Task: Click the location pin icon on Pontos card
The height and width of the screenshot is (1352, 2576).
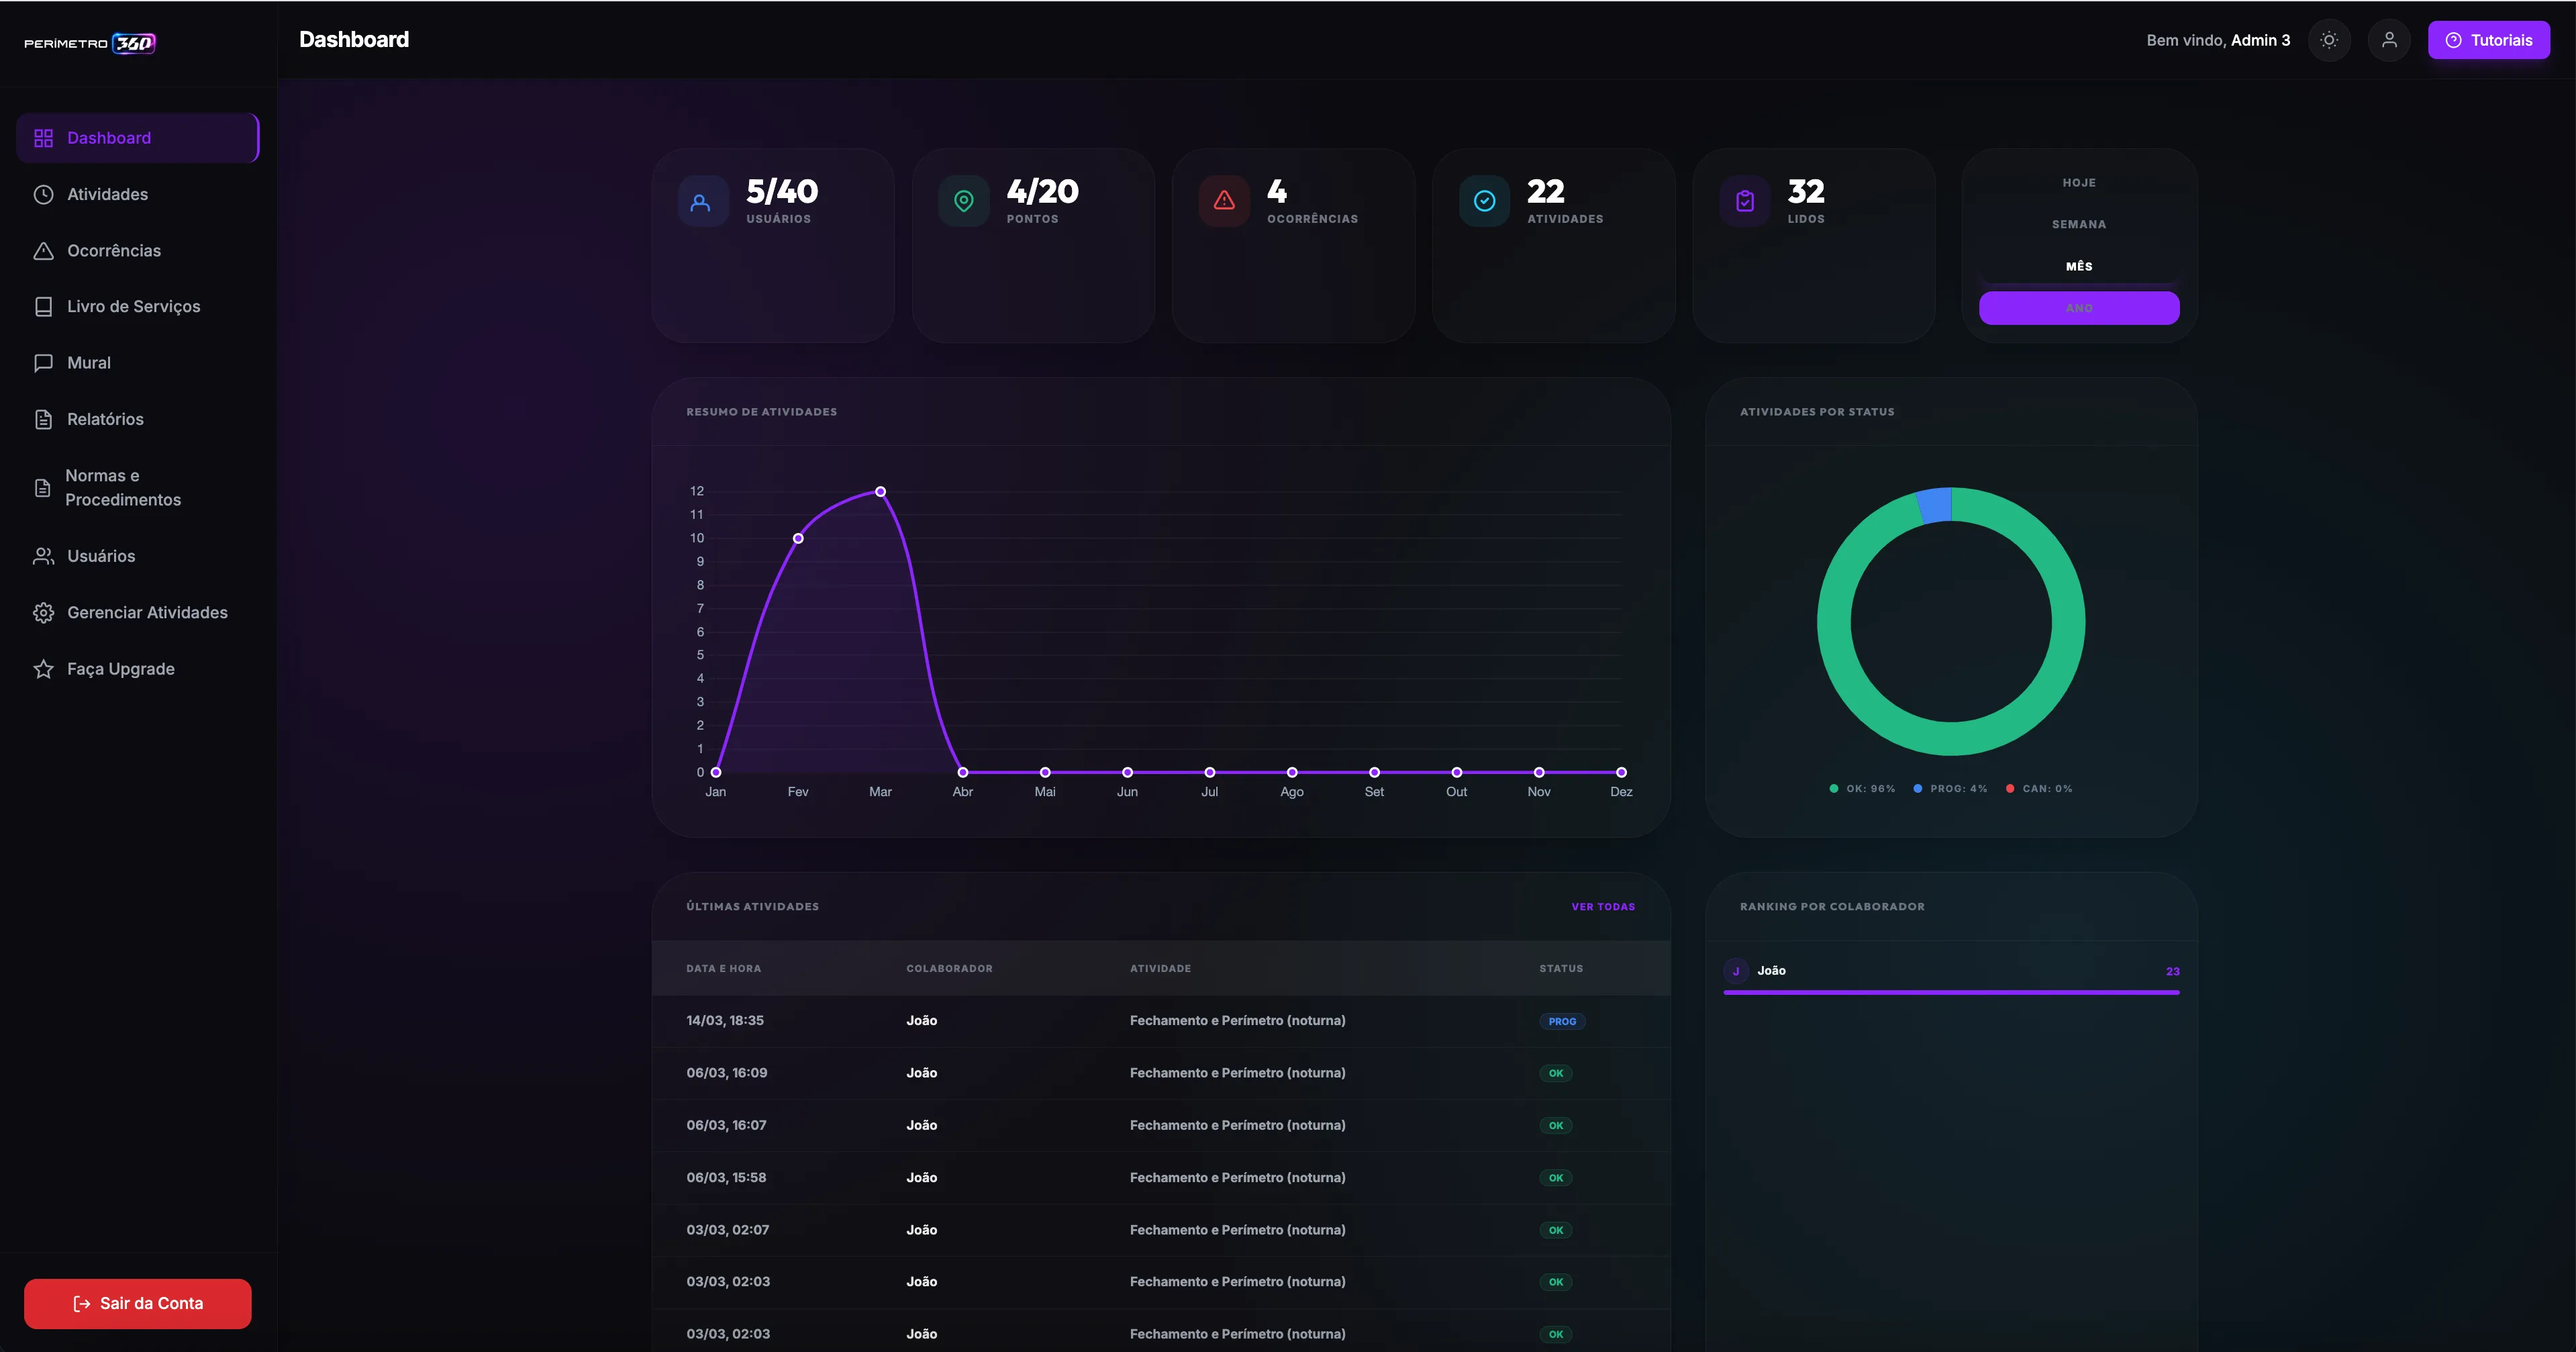Action: [x=964, y=202]
